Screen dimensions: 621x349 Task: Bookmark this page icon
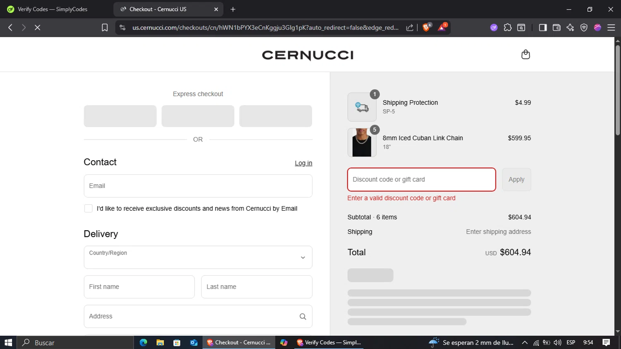pos(105,27)
